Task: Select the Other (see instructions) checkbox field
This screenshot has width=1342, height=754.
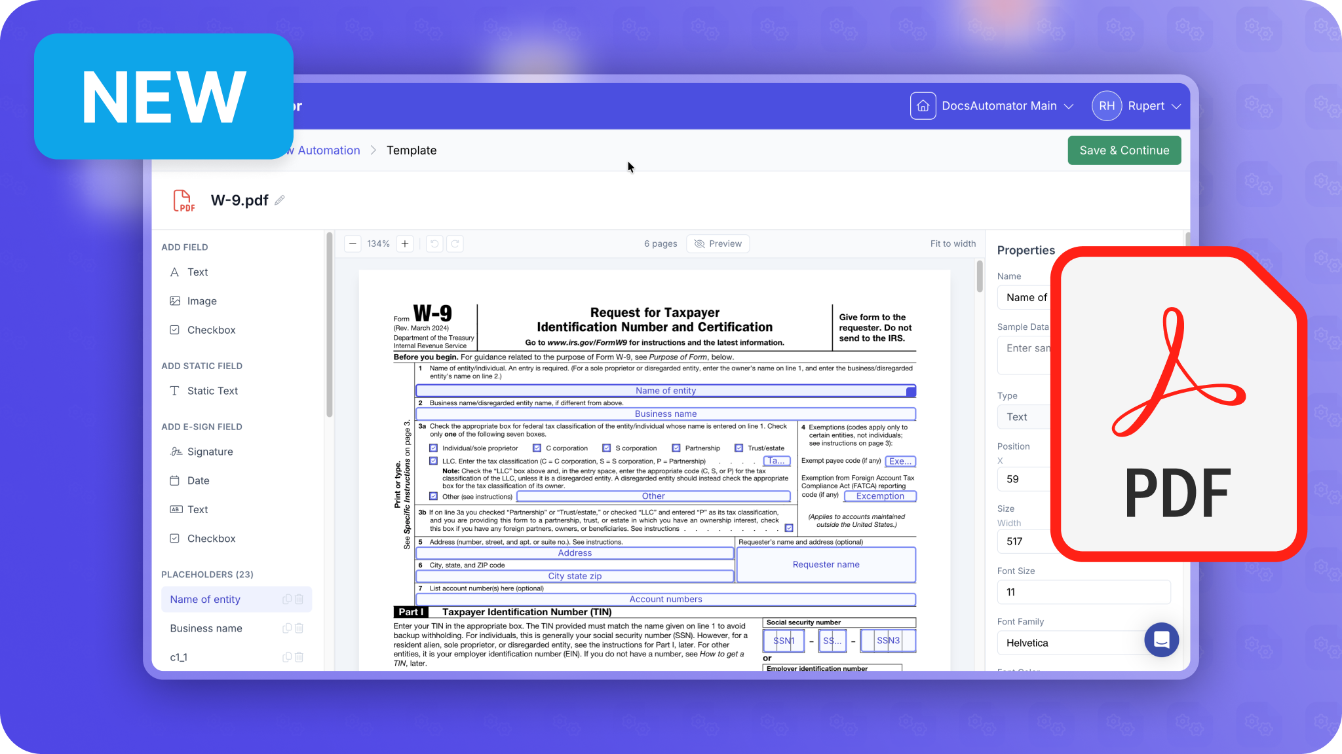Action: click(x=433, y=496)
